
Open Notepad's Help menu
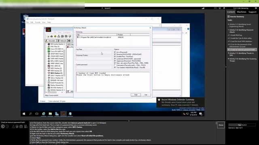coord(49,22)
